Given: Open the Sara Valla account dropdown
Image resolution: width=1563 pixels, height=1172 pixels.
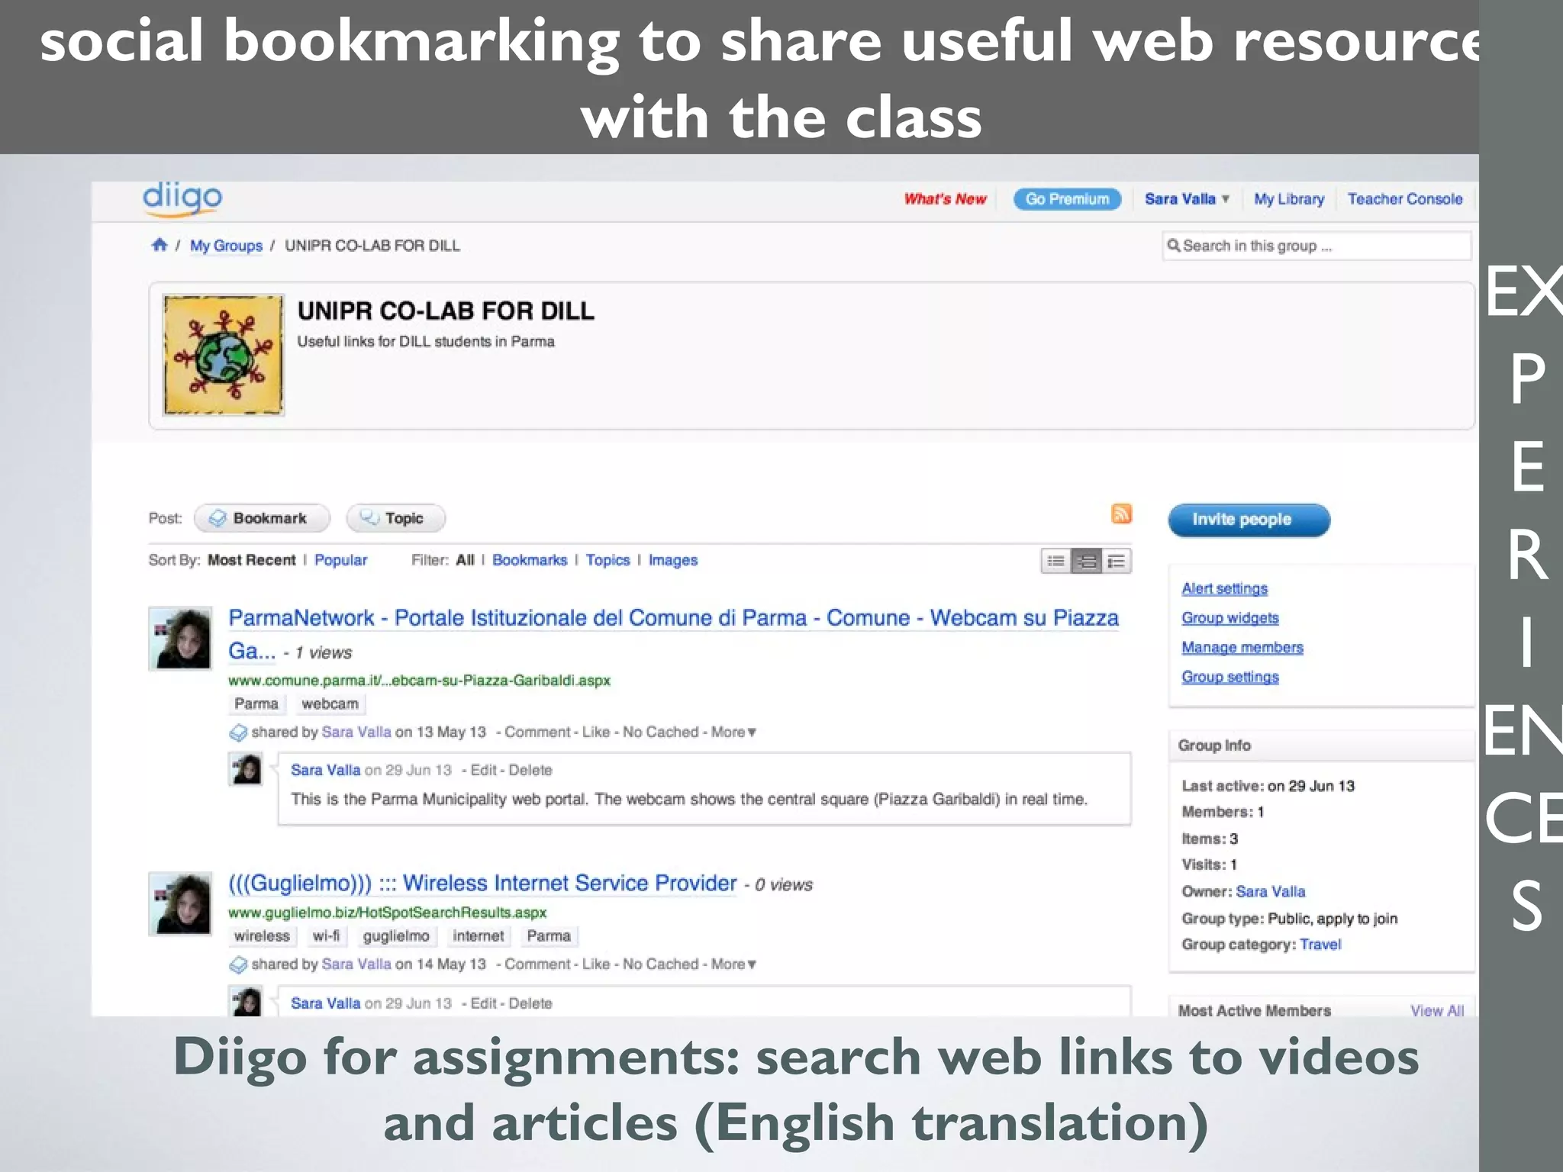Looking at the screenshot, I should tap(1187, 199).
